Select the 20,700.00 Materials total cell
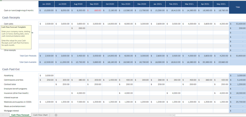246x117 pixels. [x=237, y=102]
